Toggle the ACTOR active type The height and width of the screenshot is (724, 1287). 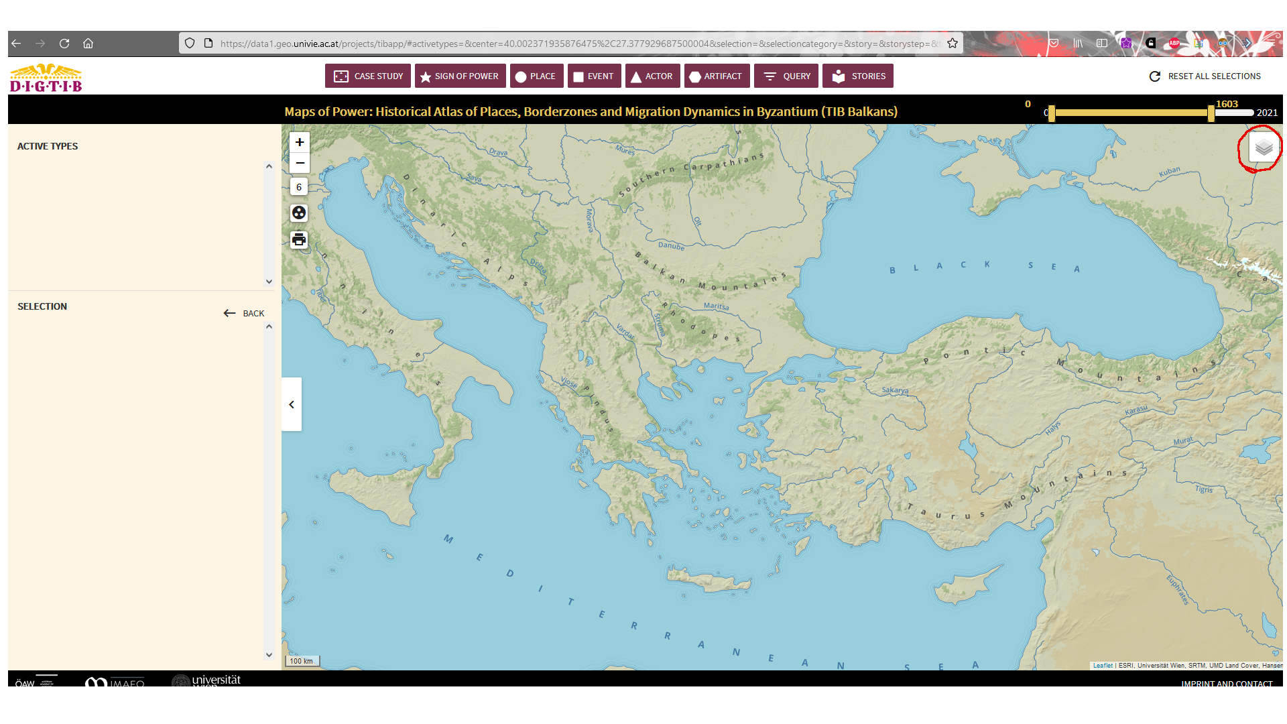(x=652, y=76)
